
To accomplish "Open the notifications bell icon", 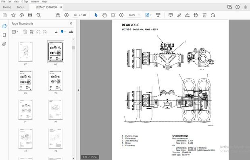I will 246,7.
